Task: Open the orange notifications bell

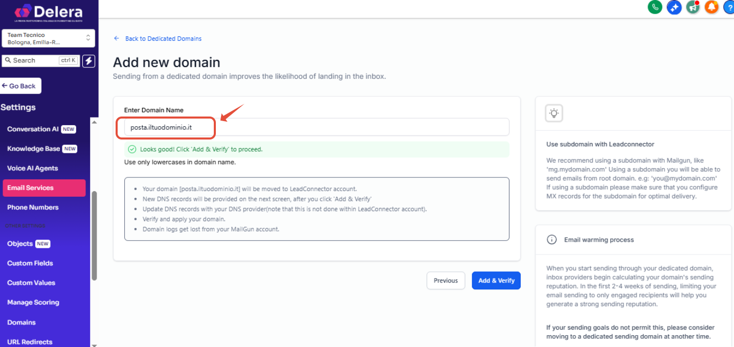Action: 711,7
